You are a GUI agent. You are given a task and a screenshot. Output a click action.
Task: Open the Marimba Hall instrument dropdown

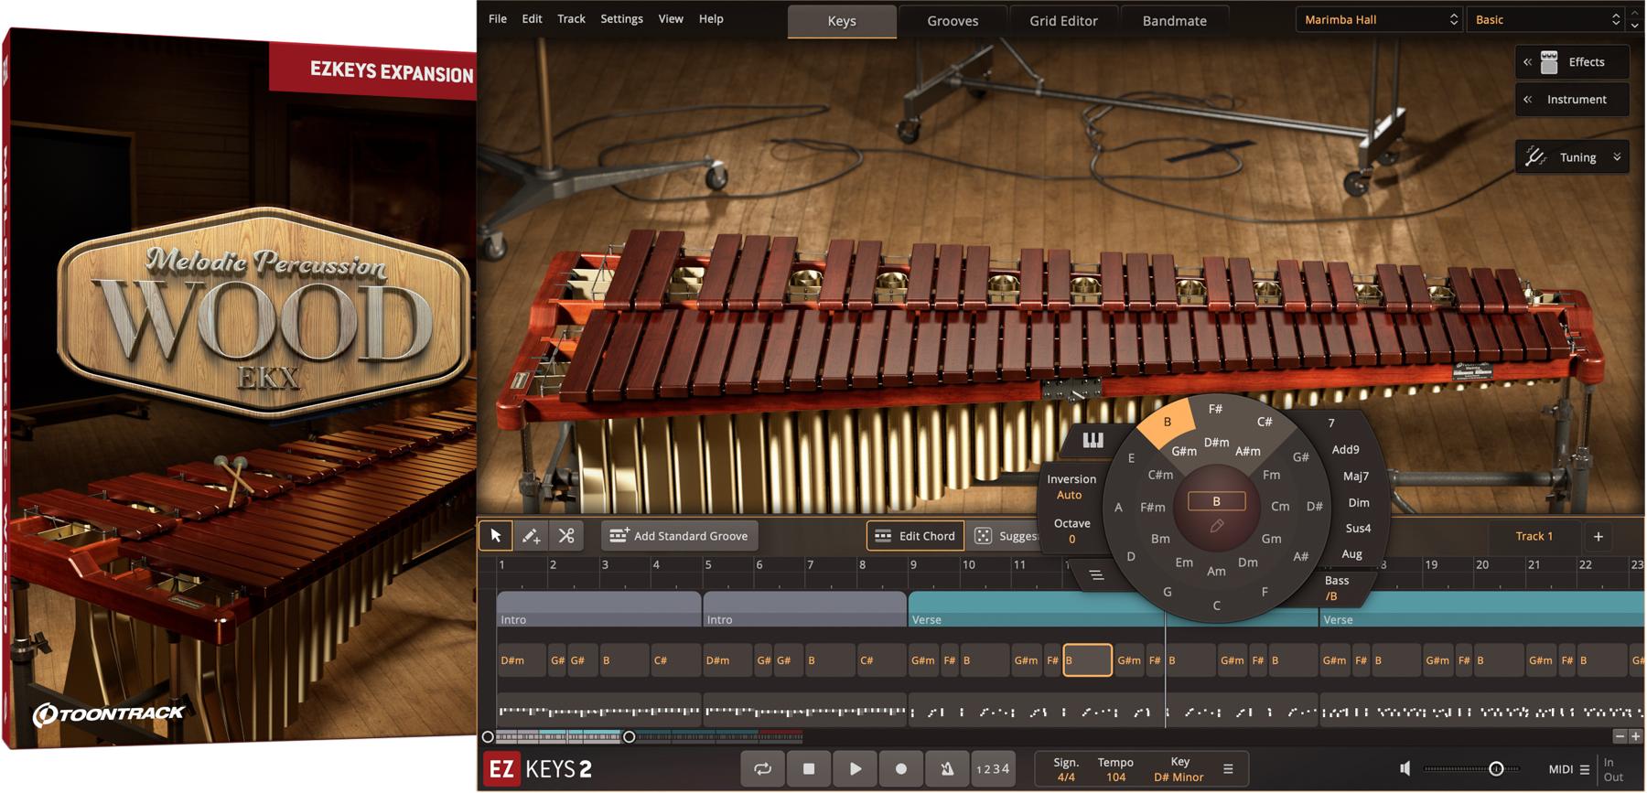coord(1379,19)
